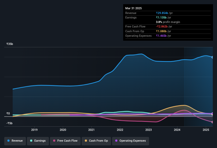This screenshot has height=148, width=217.
Task: Click the Free Cash Flow endpoint marker
Action: [213, 122]
